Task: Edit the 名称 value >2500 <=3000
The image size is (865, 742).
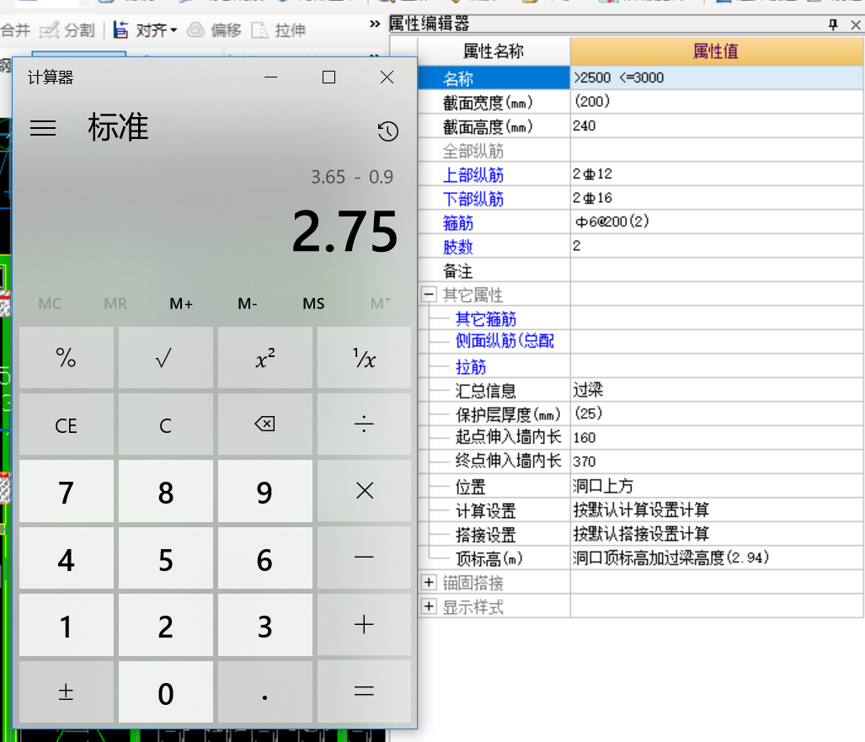Action: [717, 77]
